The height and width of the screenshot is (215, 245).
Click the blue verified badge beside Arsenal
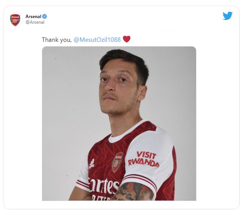(x=45, y=16)
